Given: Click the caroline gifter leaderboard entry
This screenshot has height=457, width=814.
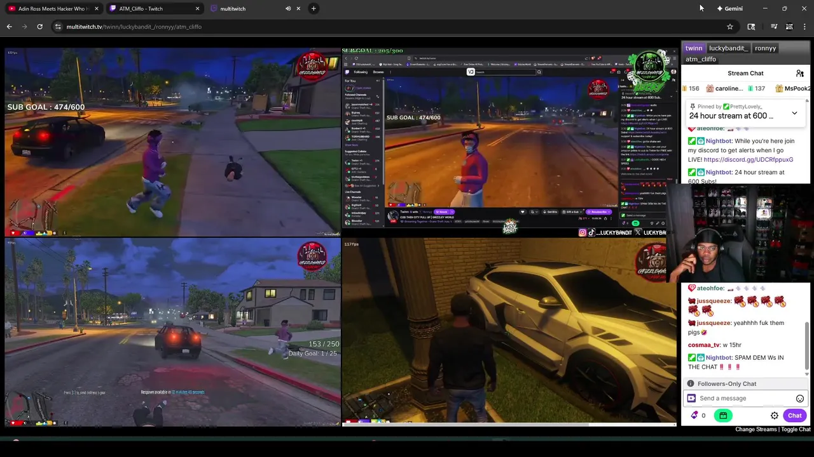Looking at the screenshot, I should click(x=724, y=89).
